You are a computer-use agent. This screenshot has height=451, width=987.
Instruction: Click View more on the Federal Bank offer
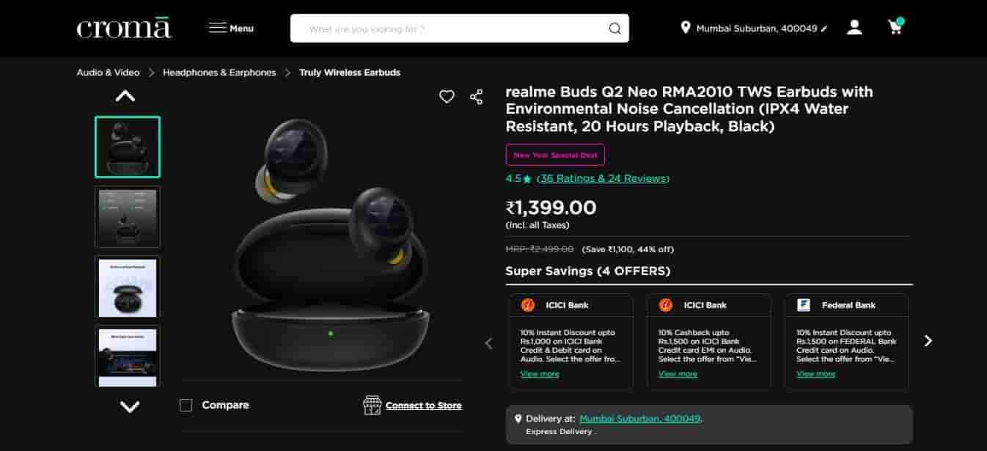coord(815,374)
